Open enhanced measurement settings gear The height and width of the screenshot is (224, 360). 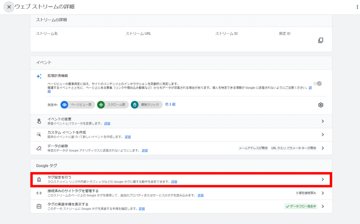pyautogui.click(x=321, y=105)
